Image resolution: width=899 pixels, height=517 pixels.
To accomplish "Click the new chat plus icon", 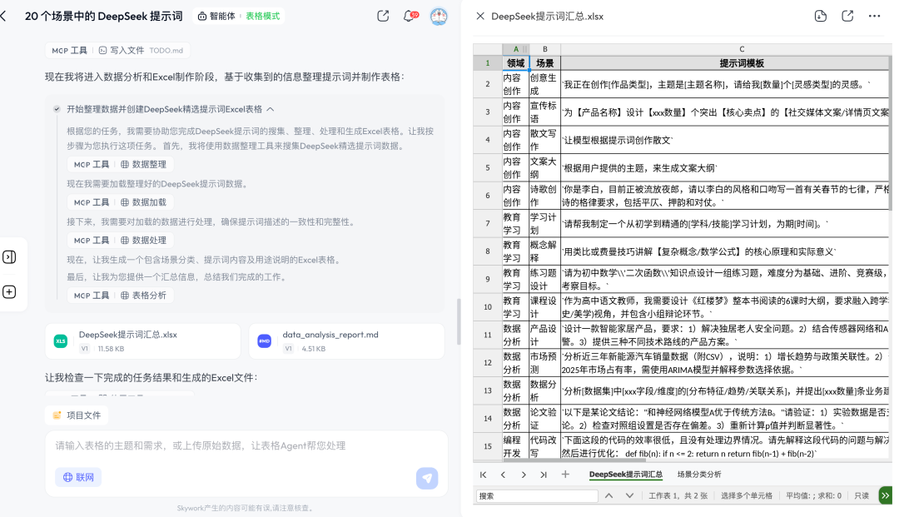I will click(x=9, y=291).
